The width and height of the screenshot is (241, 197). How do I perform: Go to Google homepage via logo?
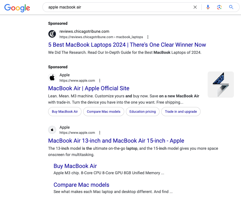(x=17, y=8)
